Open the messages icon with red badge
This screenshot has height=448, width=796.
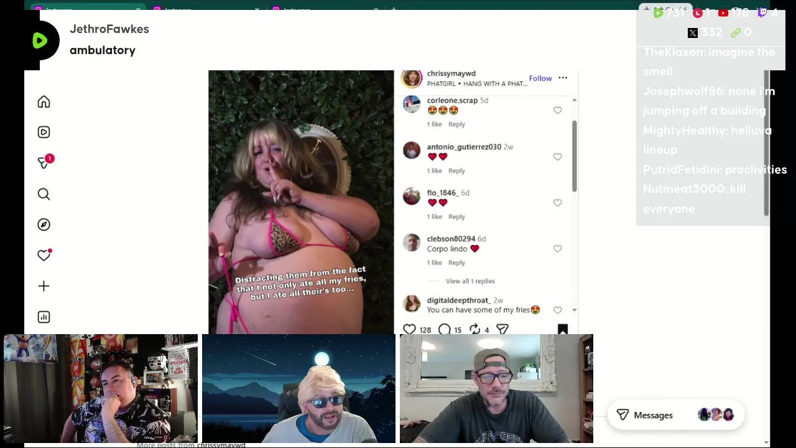tap(45, 162)
